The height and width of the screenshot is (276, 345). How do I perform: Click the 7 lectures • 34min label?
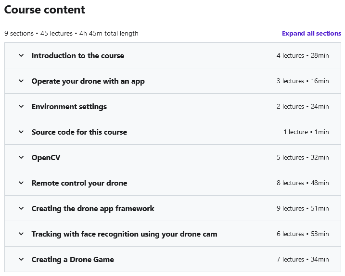click(x=303, y=259)
